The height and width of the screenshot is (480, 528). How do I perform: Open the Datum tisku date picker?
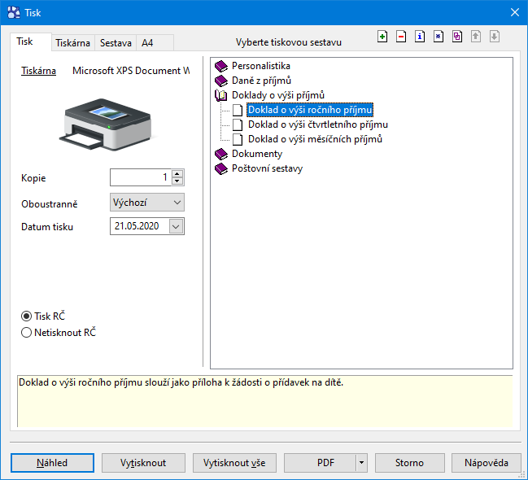[177, 226]
